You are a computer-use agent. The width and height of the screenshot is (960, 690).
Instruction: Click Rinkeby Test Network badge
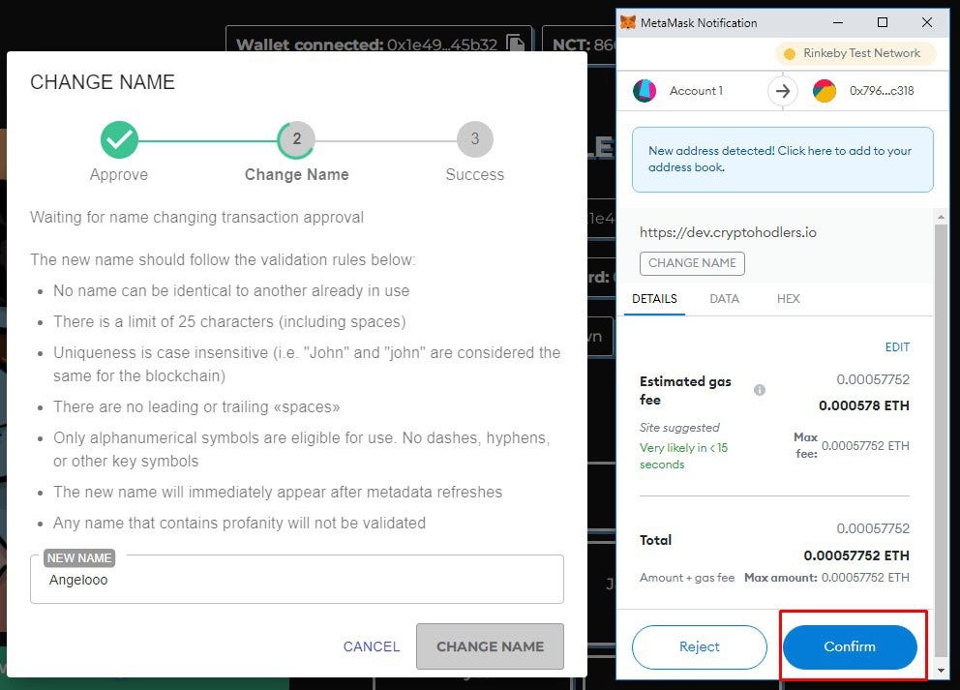[855, 53]
